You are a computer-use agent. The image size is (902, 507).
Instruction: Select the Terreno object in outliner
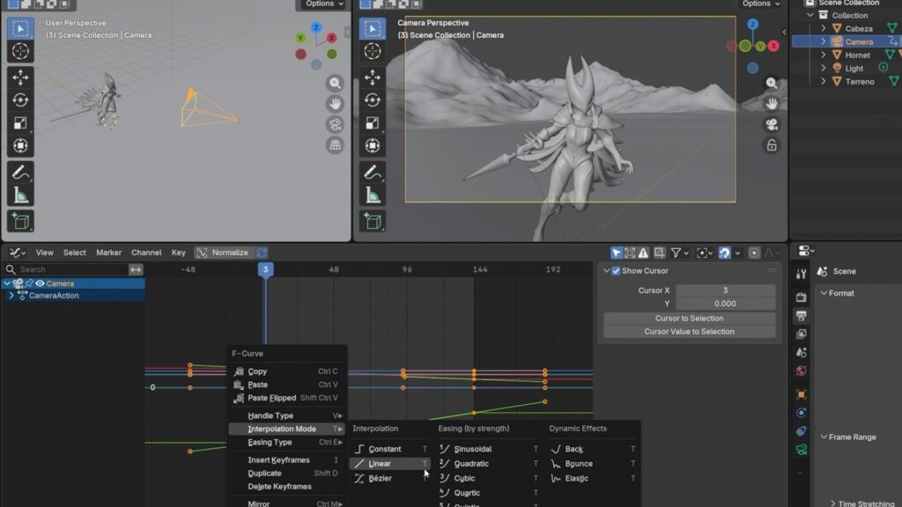pos(860,81)
